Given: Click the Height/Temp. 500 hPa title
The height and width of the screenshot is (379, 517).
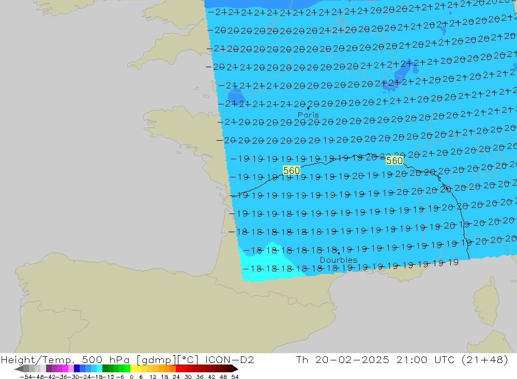Looking at the screenshot, I should click(65, 359).
